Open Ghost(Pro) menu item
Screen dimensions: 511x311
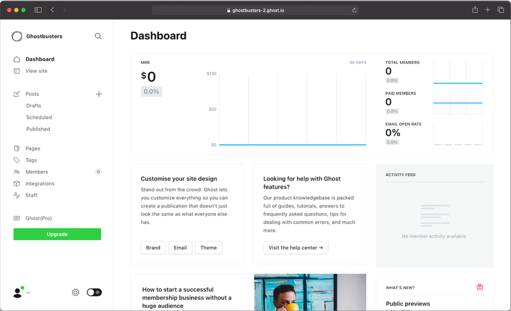point(39,218)
